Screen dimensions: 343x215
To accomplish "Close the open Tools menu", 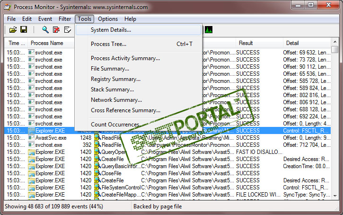I will point(84,19).
